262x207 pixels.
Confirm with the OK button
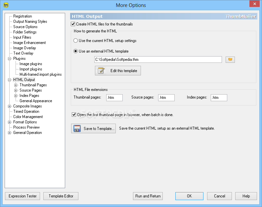point(189,196)
